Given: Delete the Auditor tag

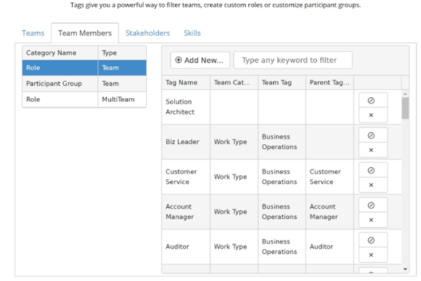Looking at the screenshot, I should [x=373, y=255].
